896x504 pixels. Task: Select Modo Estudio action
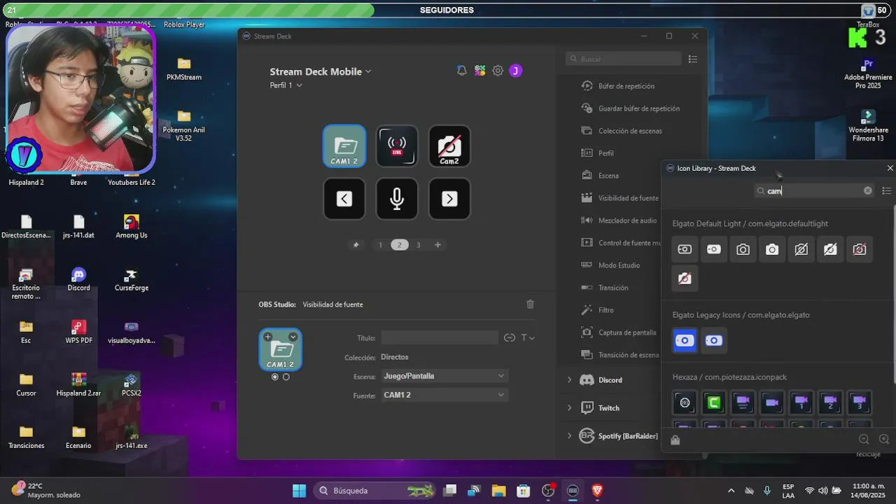(x=619, y=265)
